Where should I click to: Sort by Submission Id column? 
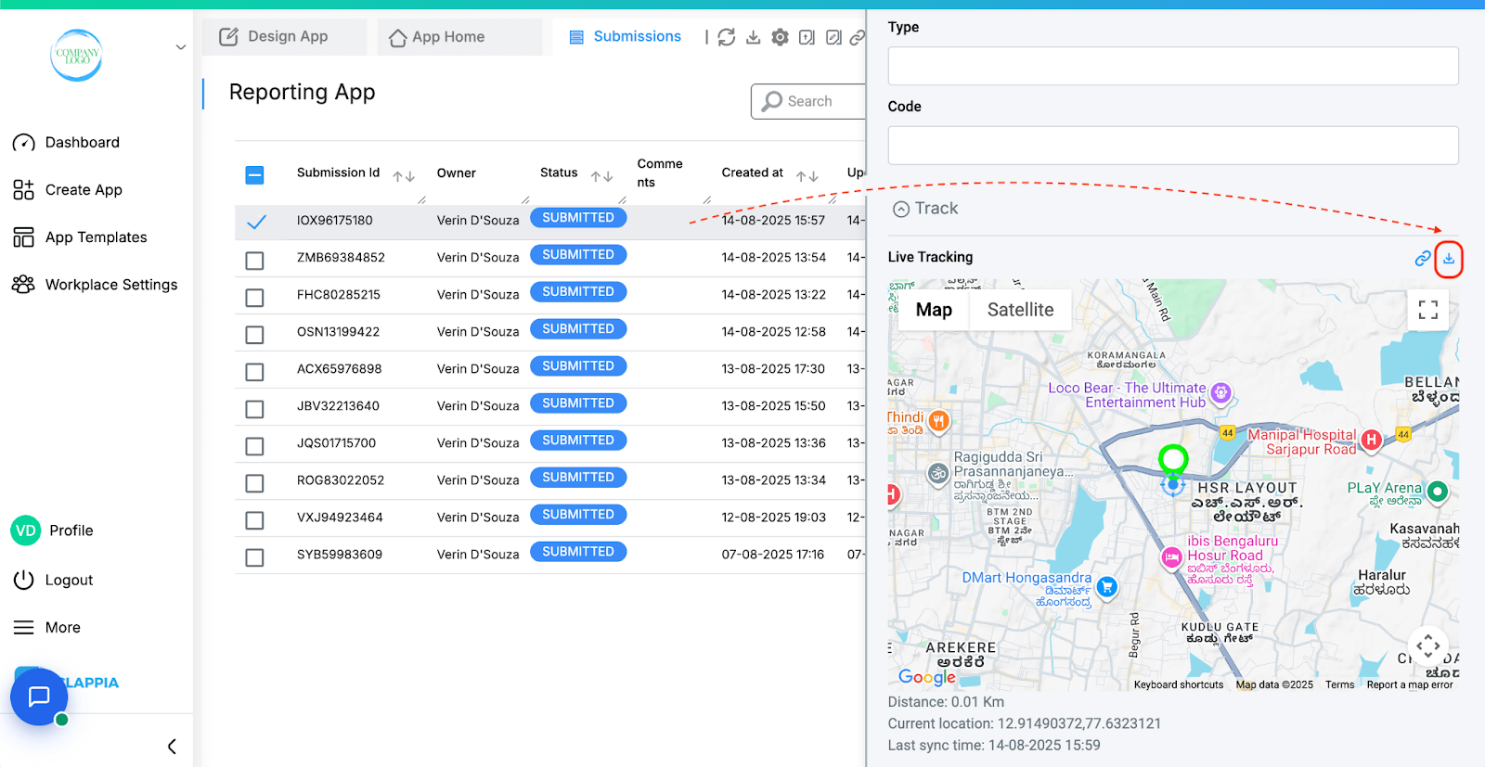[404, 175]
